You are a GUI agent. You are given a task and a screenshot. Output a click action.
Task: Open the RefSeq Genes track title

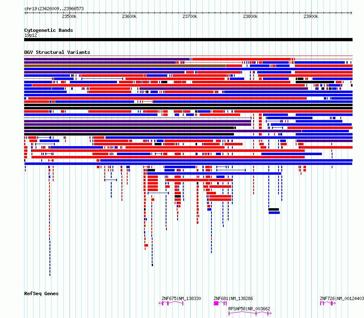tap(41, 294)
